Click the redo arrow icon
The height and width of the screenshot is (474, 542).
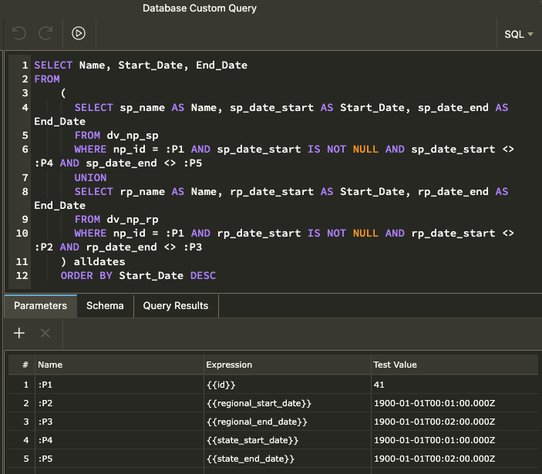(45, 33)
